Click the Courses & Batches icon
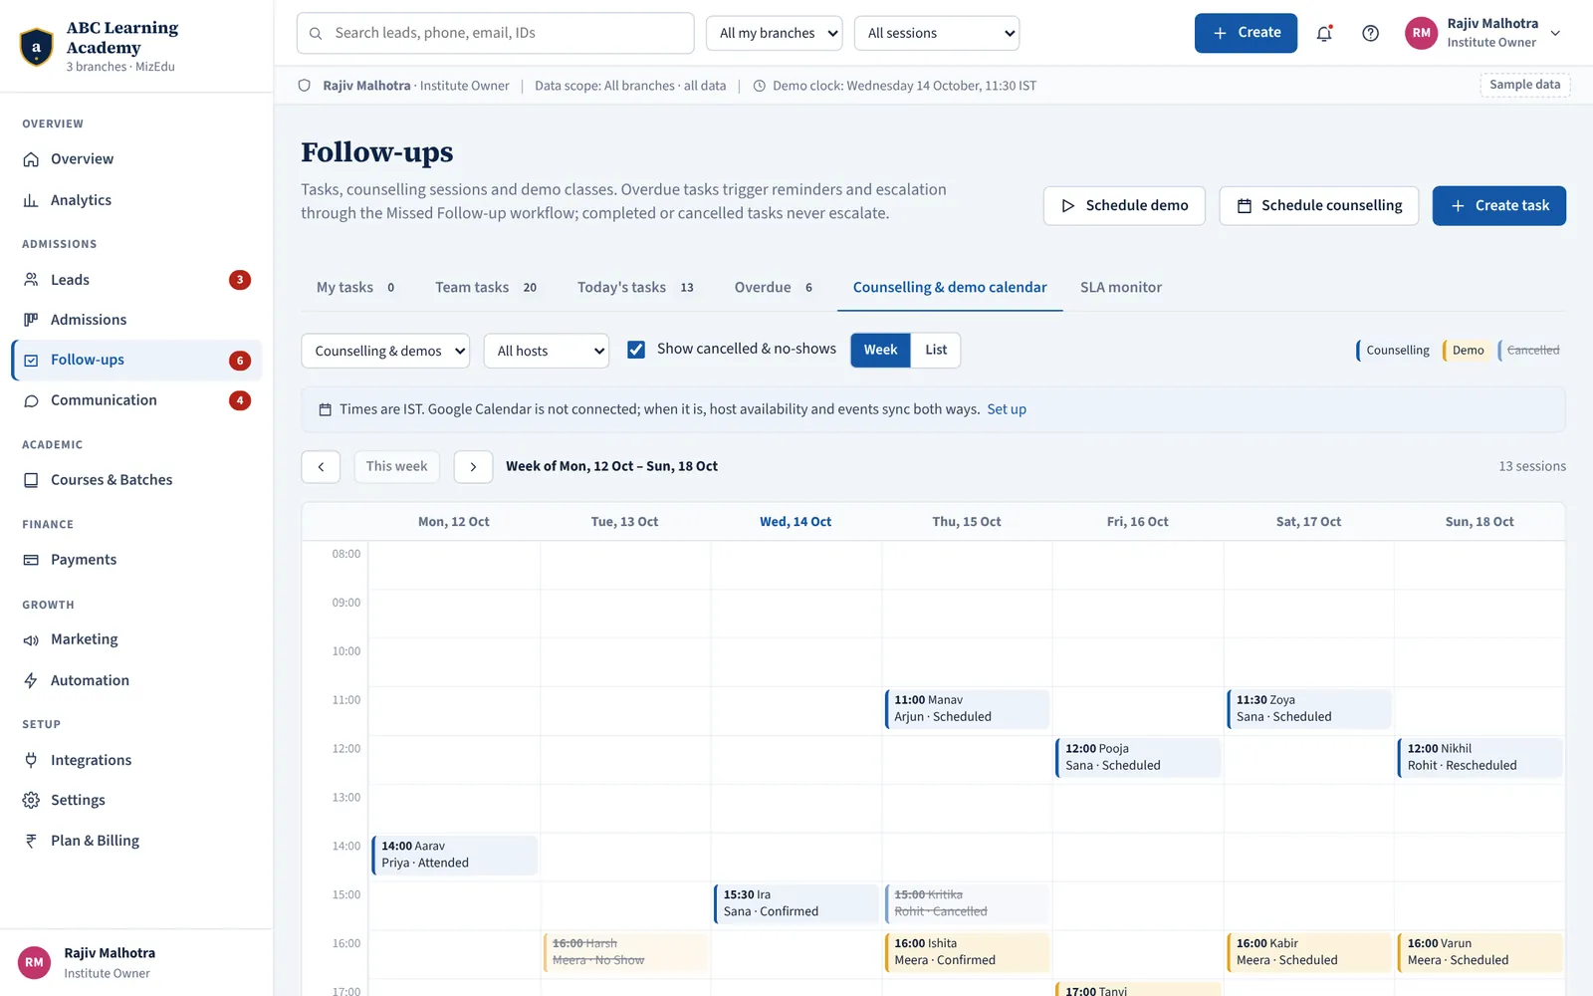1593x996 pixels. [x=31, y=480]
